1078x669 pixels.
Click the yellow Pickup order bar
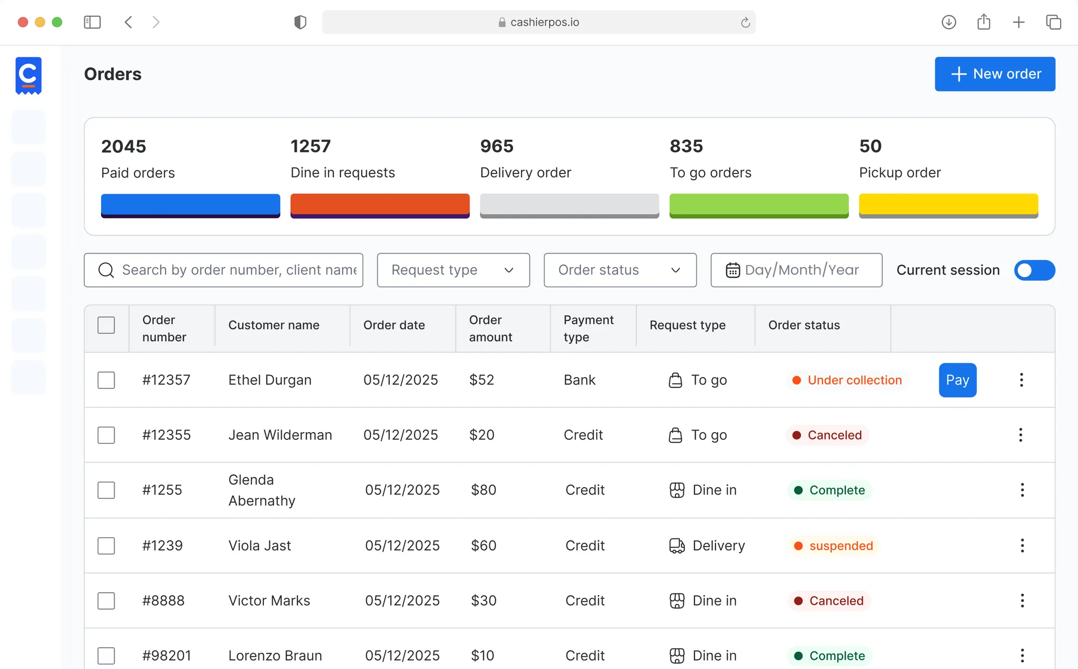pyautogui.click(x=948, y=205)
